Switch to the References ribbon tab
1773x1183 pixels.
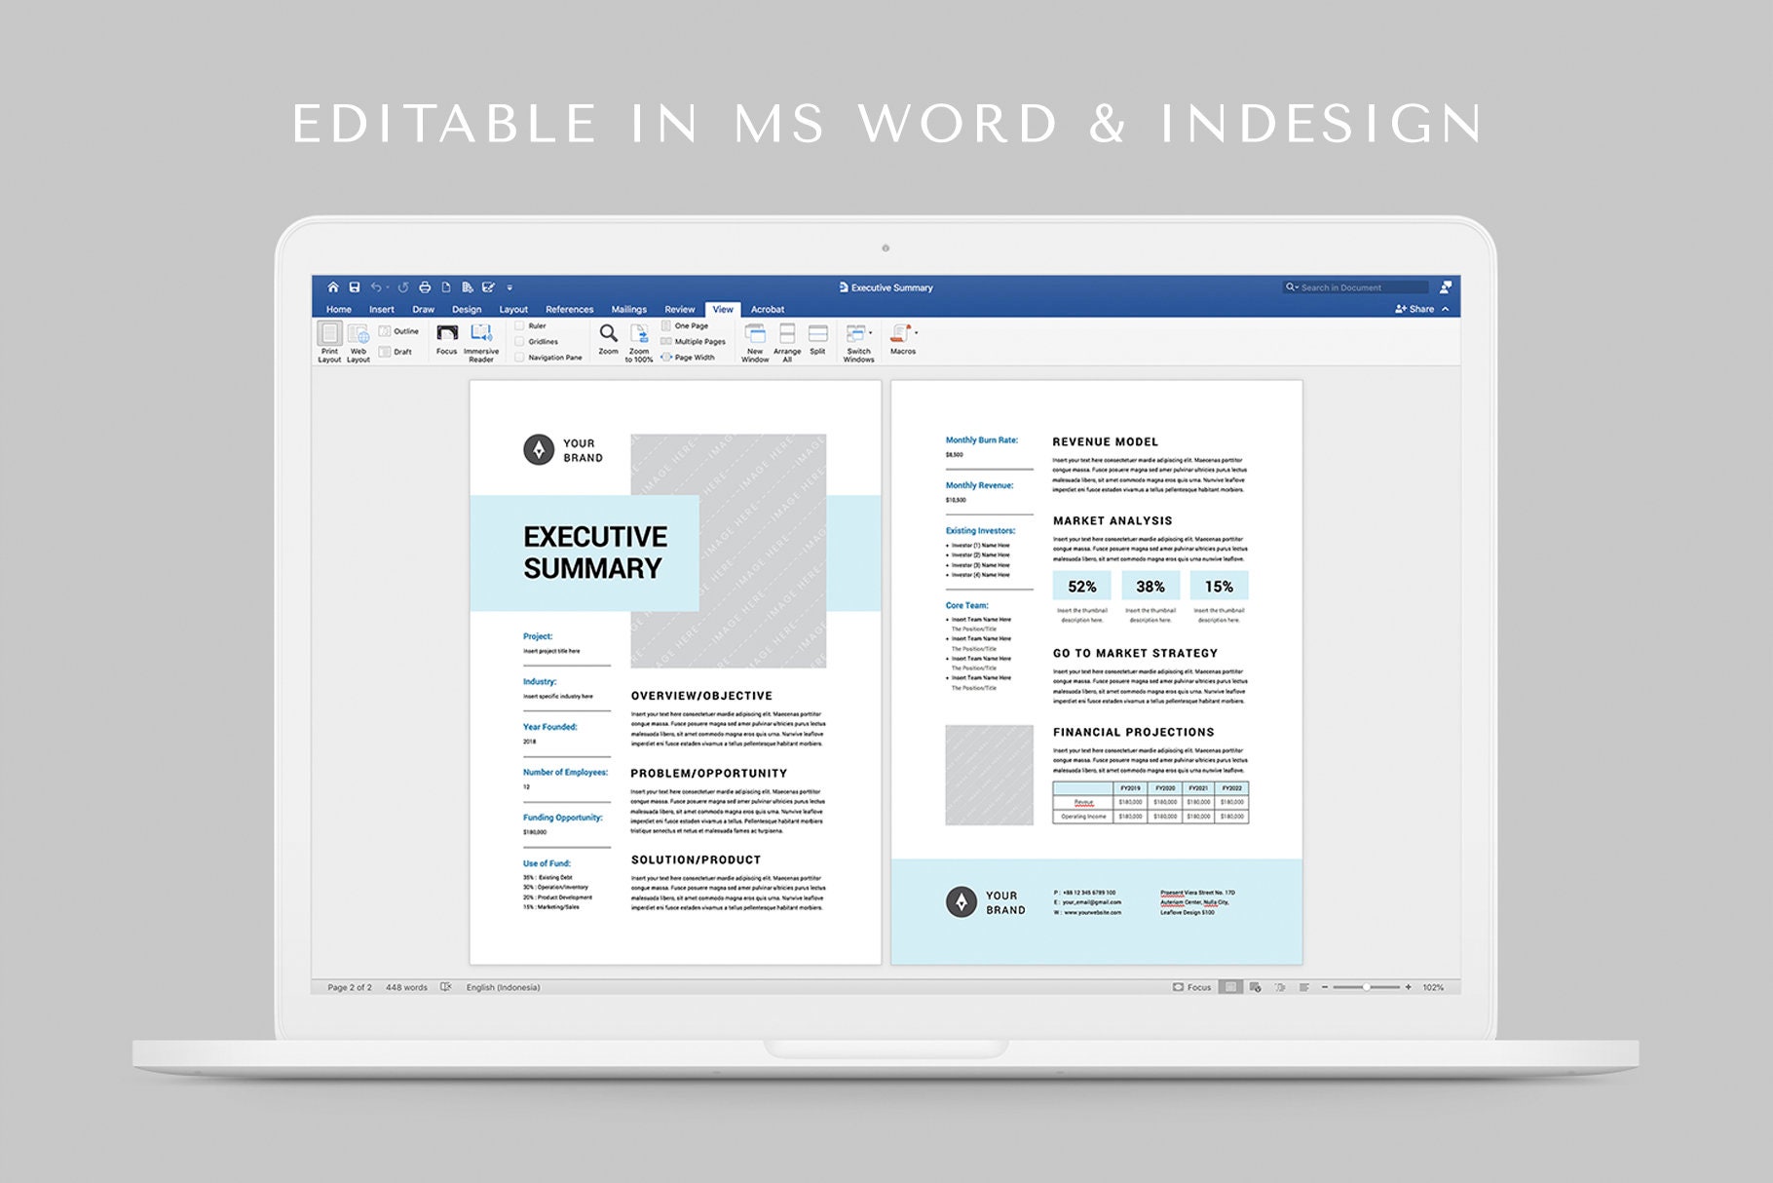569,309
